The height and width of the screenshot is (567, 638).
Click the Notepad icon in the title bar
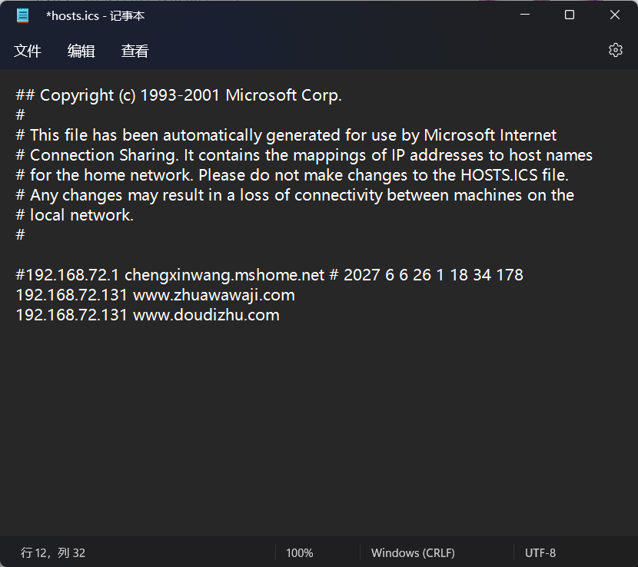(22, 15)
